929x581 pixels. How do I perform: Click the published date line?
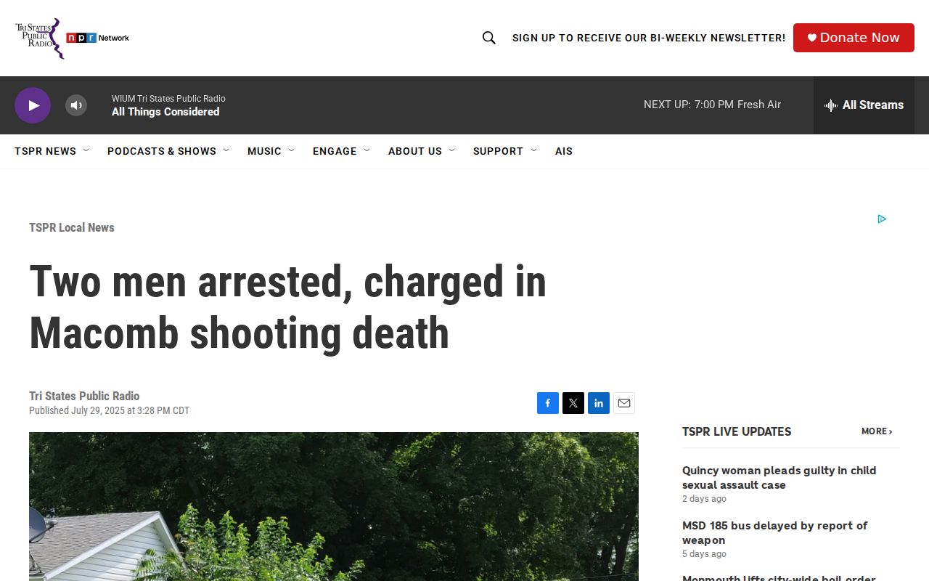click(x=109, y=410)
